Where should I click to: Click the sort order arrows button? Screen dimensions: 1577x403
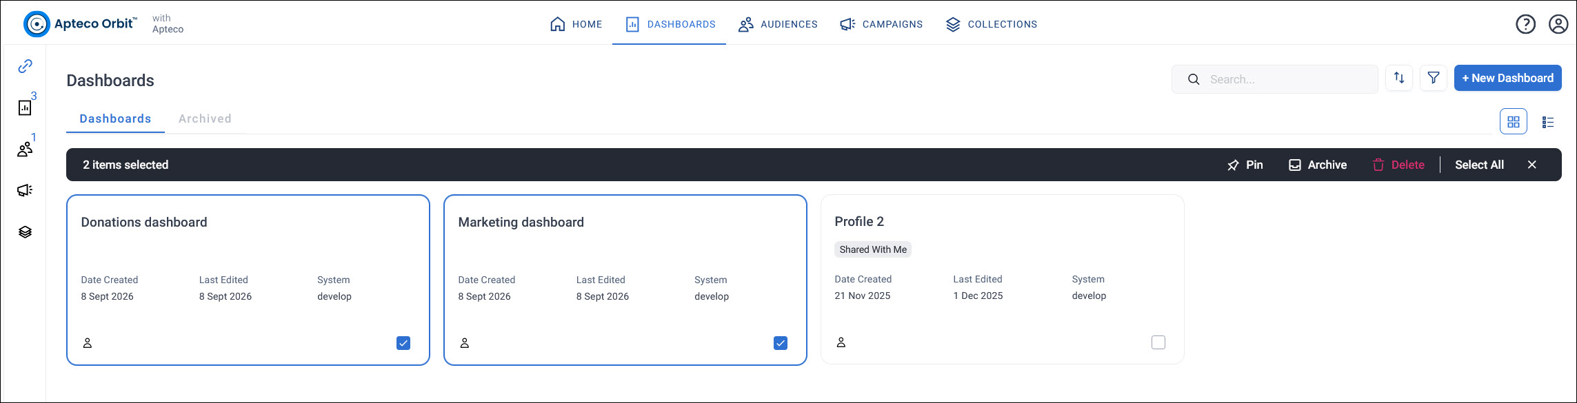(x=1399, y=78)
